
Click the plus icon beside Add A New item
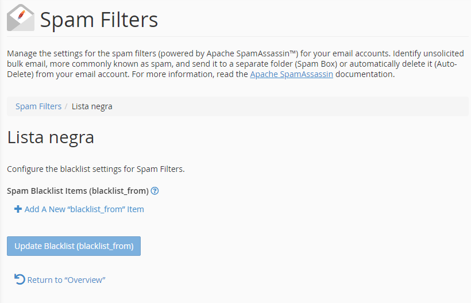click(x=18, y=209)
